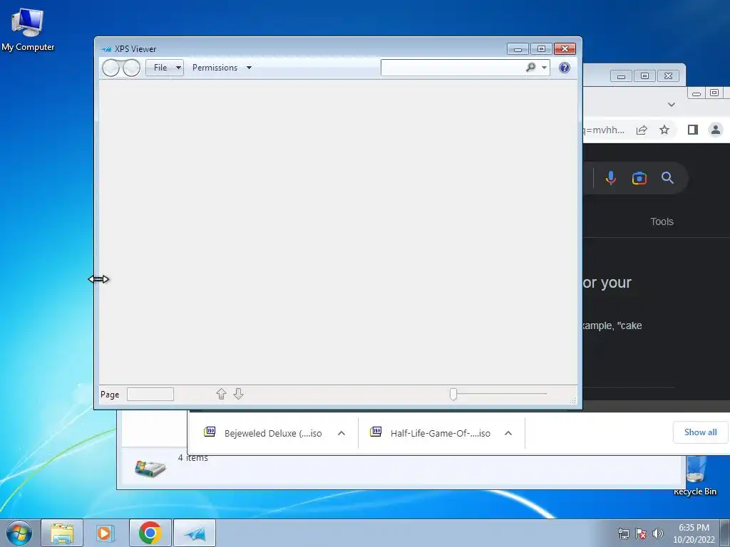Open the Windows Start button

click(x=19, y=533)
